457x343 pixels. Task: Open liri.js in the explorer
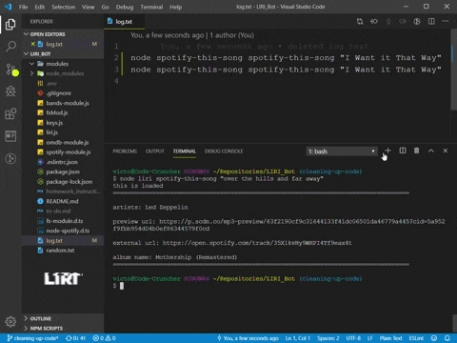click(x=52, y=132)
